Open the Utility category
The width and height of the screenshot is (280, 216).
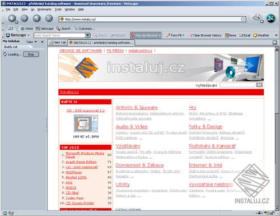point(123,185)
